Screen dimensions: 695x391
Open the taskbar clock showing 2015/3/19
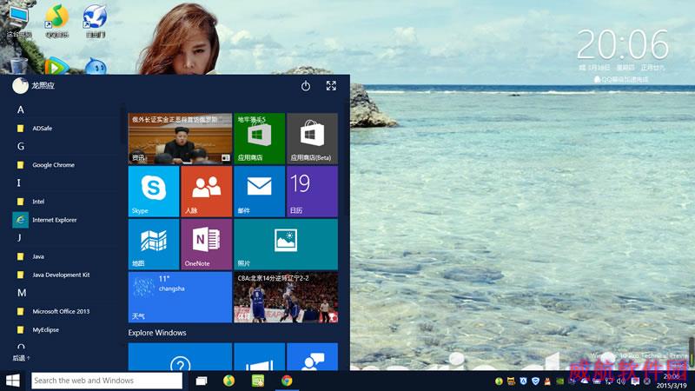[x=671, y=381]
